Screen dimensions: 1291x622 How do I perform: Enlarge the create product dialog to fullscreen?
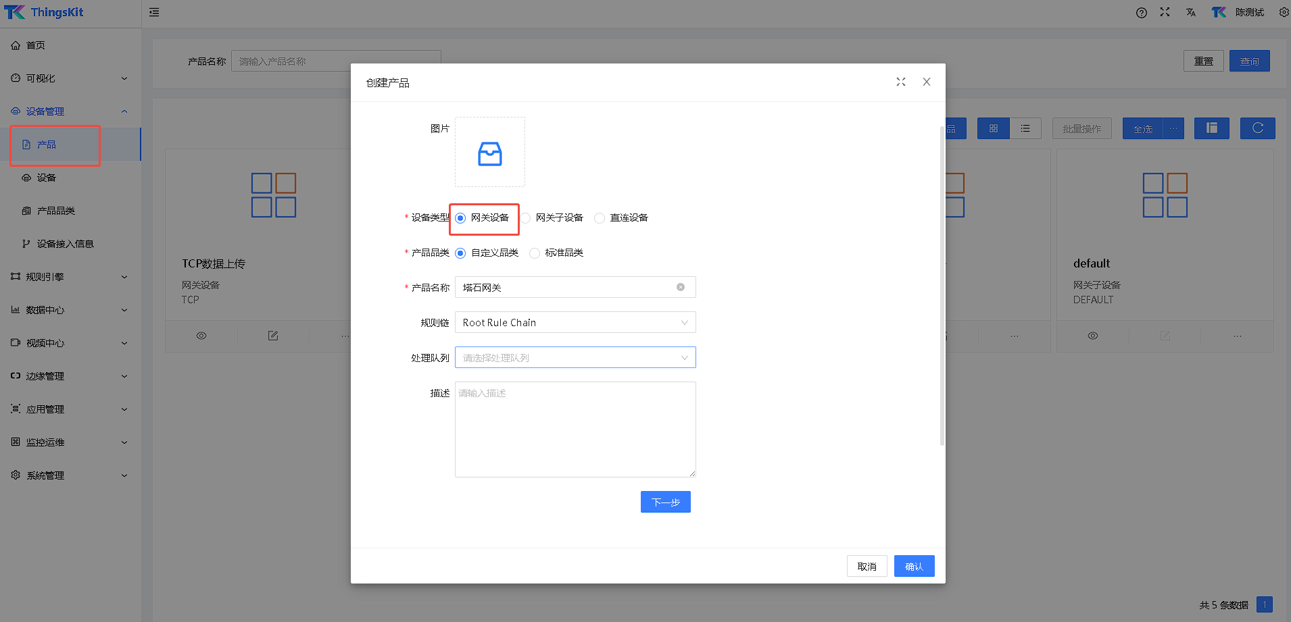[900, 82]
